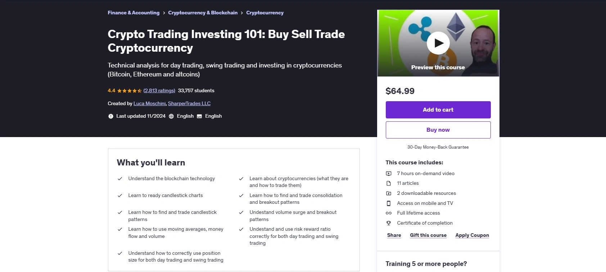Click the on-demand video icon
This screenshot has width=606, height=272.
tap(389, 174)
